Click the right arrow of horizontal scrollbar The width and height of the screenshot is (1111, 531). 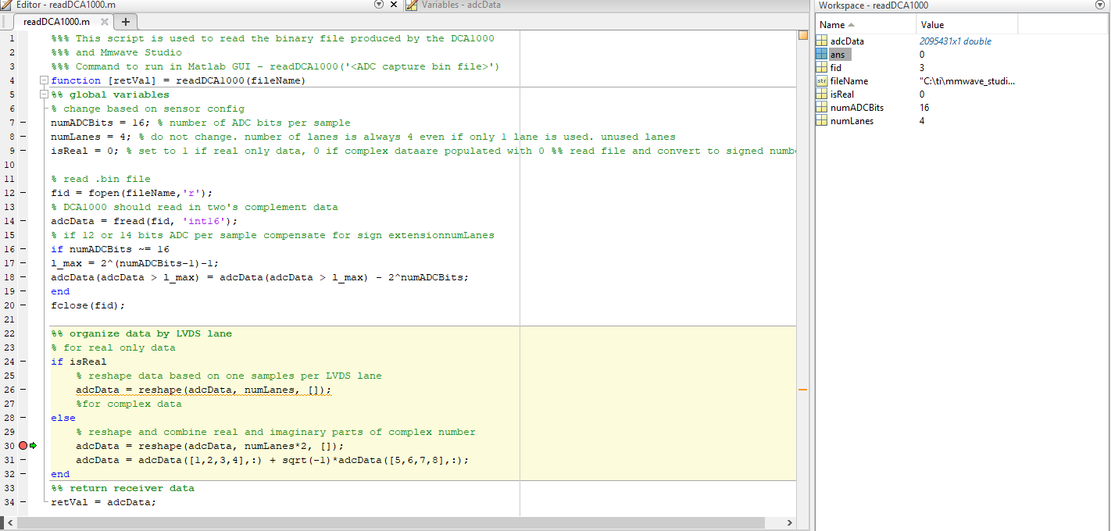(790, 523)
